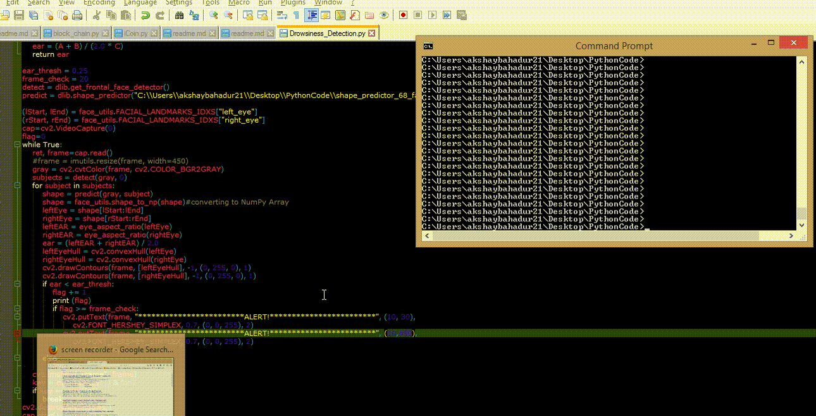816x416 pixels.
Task: Start macro recording with red record icon
Action: coord(403,15)
